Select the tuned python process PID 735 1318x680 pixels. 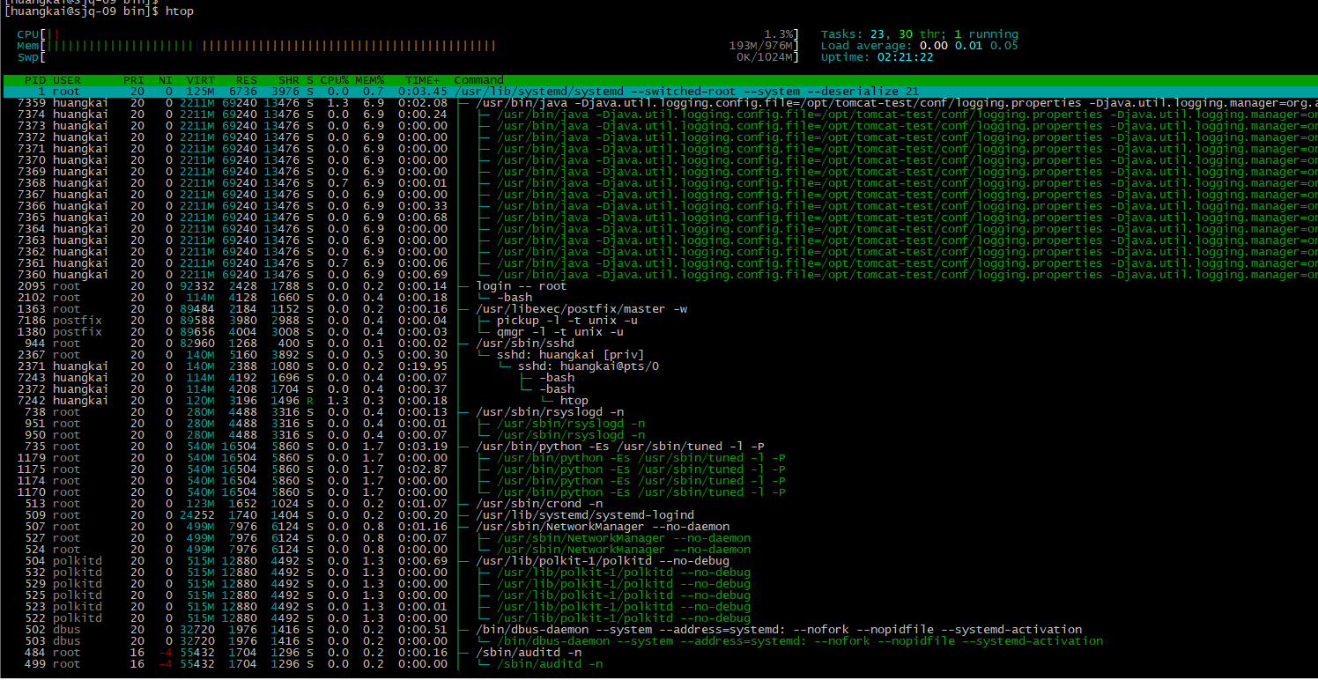click(659, 447)
